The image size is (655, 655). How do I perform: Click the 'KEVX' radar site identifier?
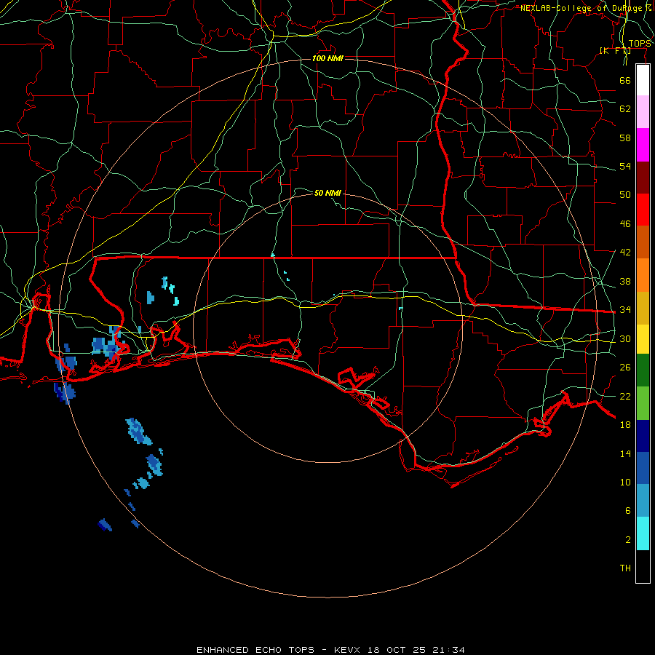click(346, 650)
